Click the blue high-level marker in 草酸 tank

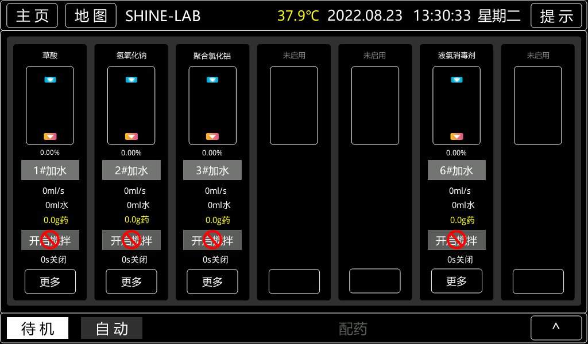coord(51,80)
